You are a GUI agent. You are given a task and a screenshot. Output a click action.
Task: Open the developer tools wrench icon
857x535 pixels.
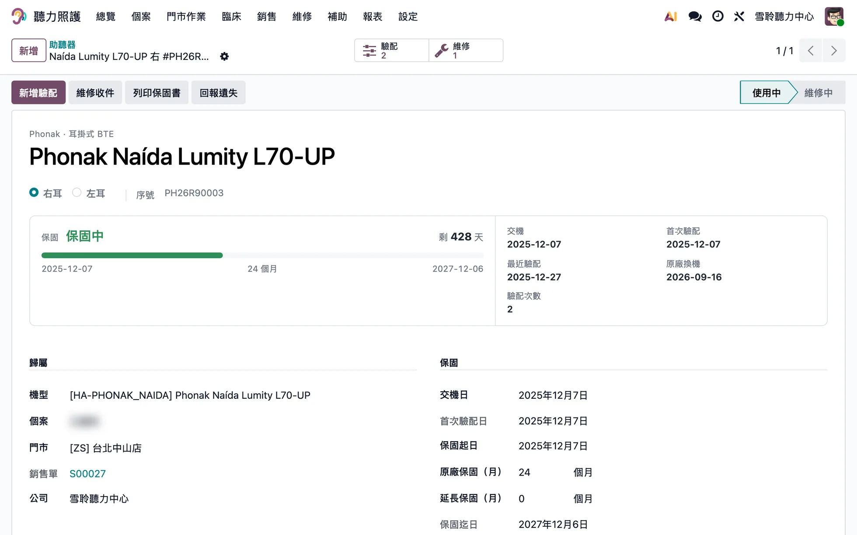pos(739,17)
